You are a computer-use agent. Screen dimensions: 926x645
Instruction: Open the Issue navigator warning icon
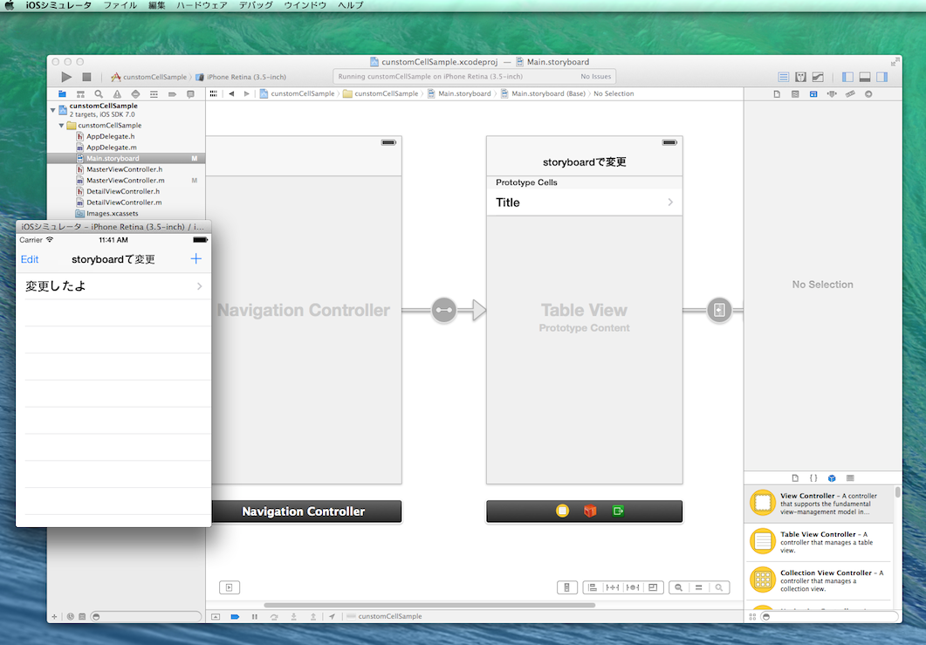point(117,94)
